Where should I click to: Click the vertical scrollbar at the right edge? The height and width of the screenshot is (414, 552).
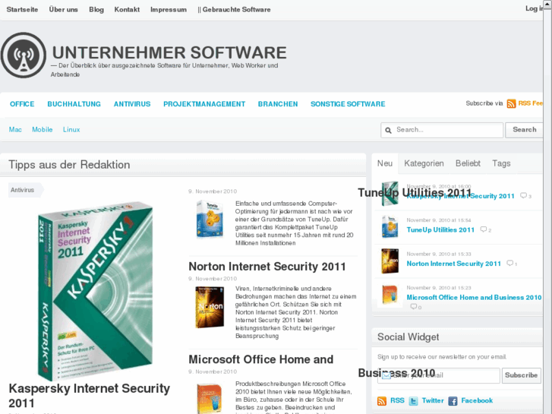[547, 211]
